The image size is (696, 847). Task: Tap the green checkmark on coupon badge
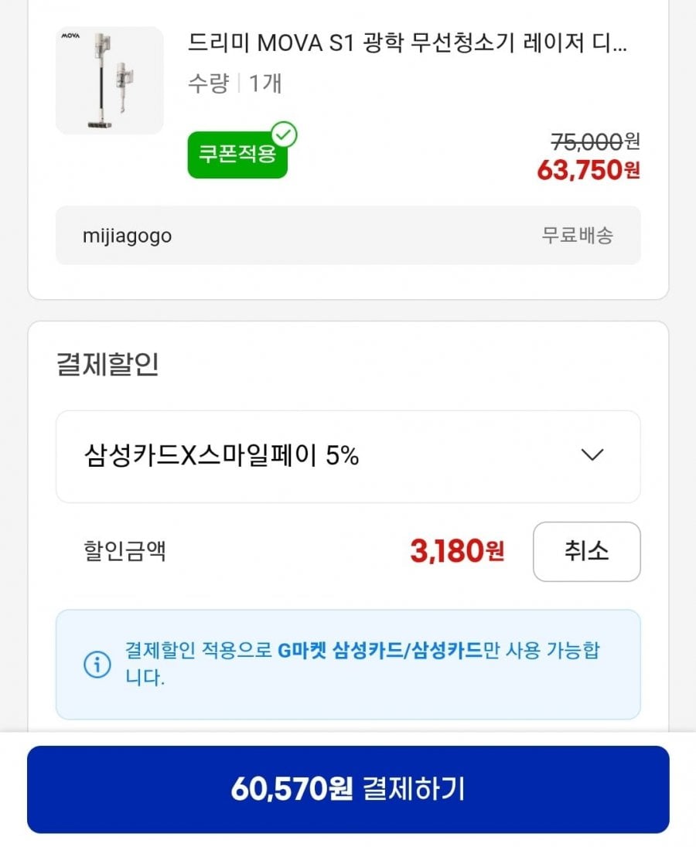[285, 135]
